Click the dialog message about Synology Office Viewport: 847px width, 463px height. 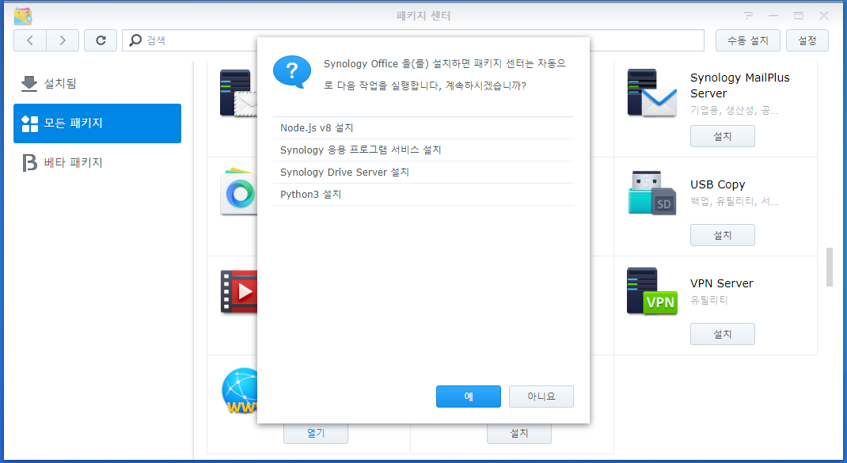coord(445,74)
